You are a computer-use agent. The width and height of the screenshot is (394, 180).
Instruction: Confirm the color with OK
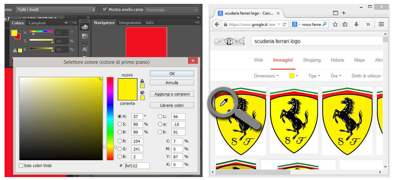(172, 73)
